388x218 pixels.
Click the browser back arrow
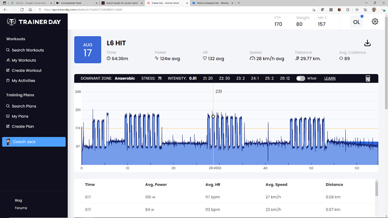click(x=5, y=10)
